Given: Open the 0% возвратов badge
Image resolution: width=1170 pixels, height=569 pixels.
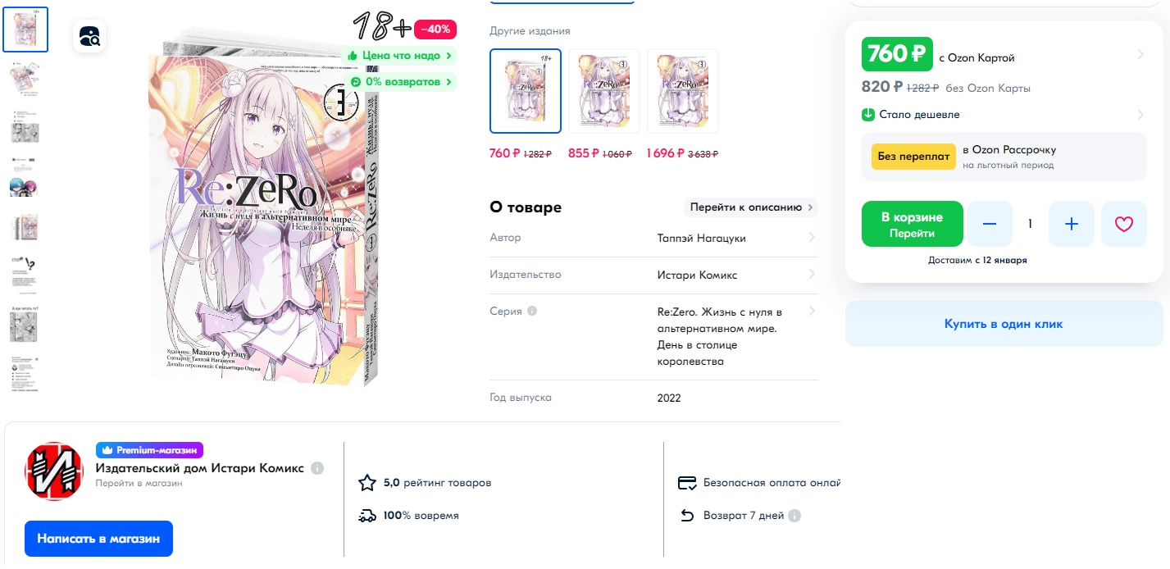Looking at the screenshot, I should click(x=401, y=82).
